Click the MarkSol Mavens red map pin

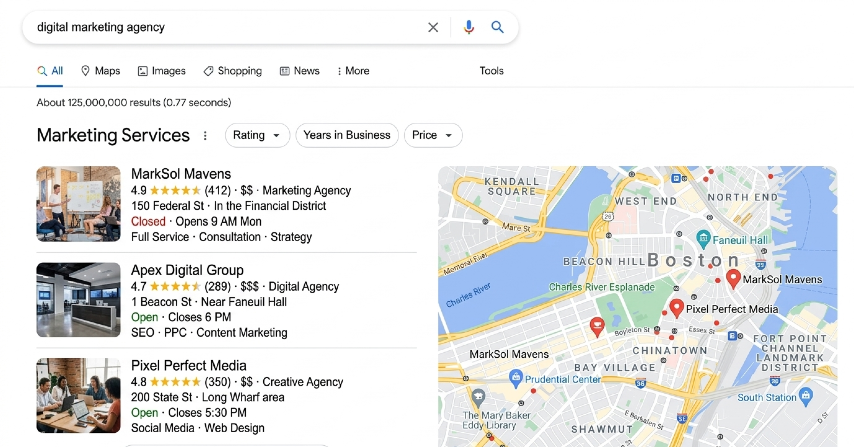(x=733, y=279)
